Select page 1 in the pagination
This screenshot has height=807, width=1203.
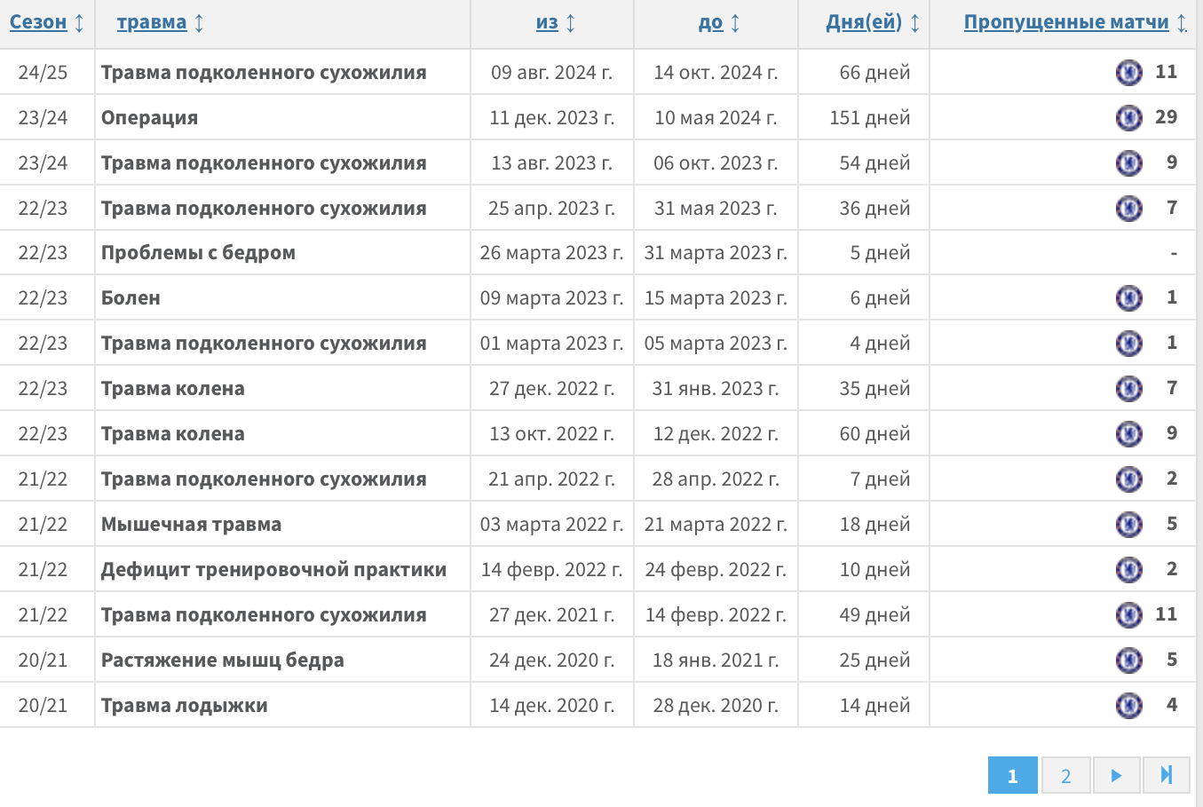coord(1012,776)
